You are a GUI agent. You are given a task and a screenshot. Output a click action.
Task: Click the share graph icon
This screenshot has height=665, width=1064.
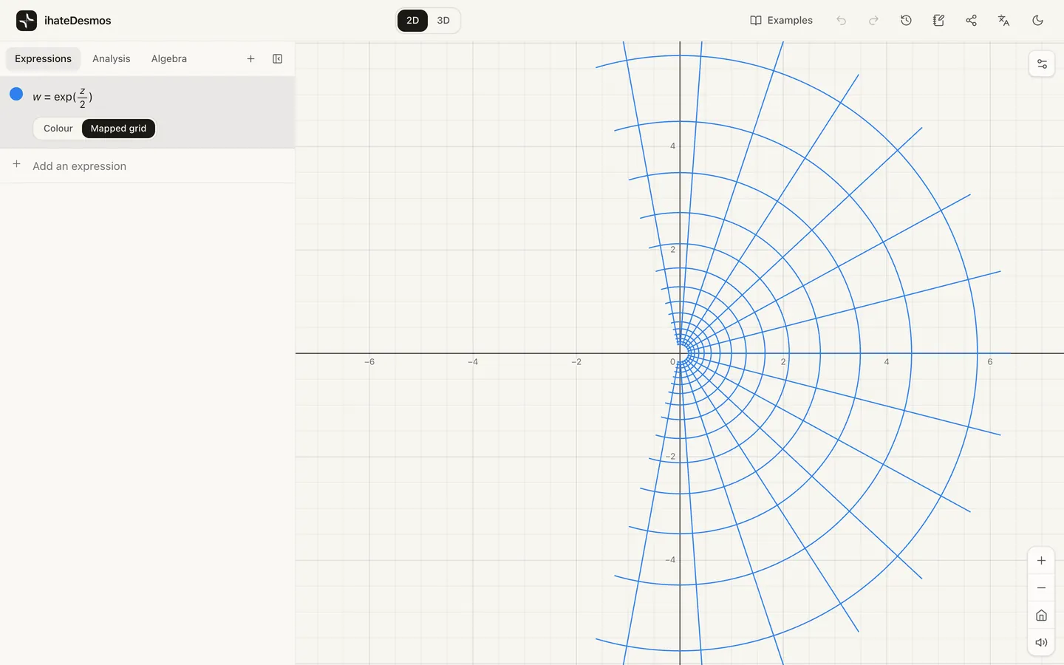click(971, 21)
